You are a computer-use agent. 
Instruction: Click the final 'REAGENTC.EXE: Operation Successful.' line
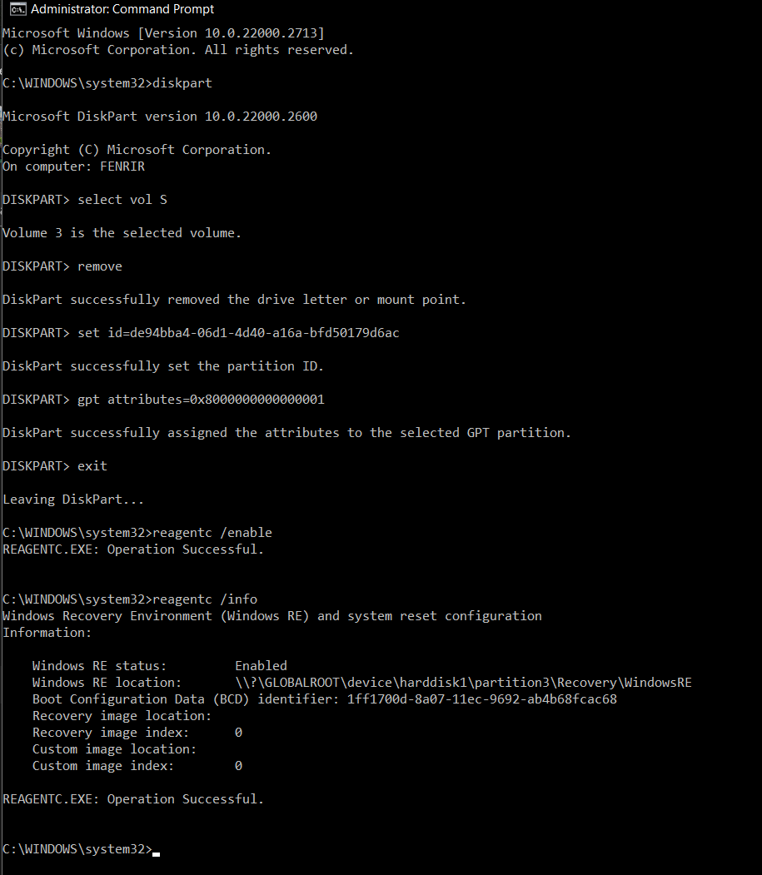click(x=133, y=799)
